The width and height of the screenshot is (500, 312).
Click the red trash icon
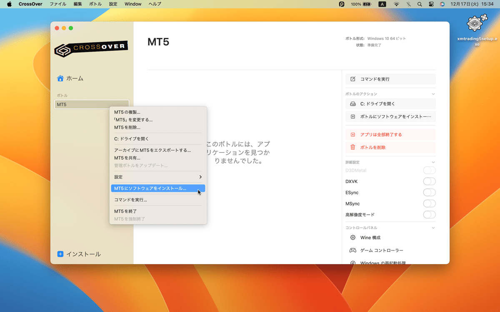[x=353, y=147]
